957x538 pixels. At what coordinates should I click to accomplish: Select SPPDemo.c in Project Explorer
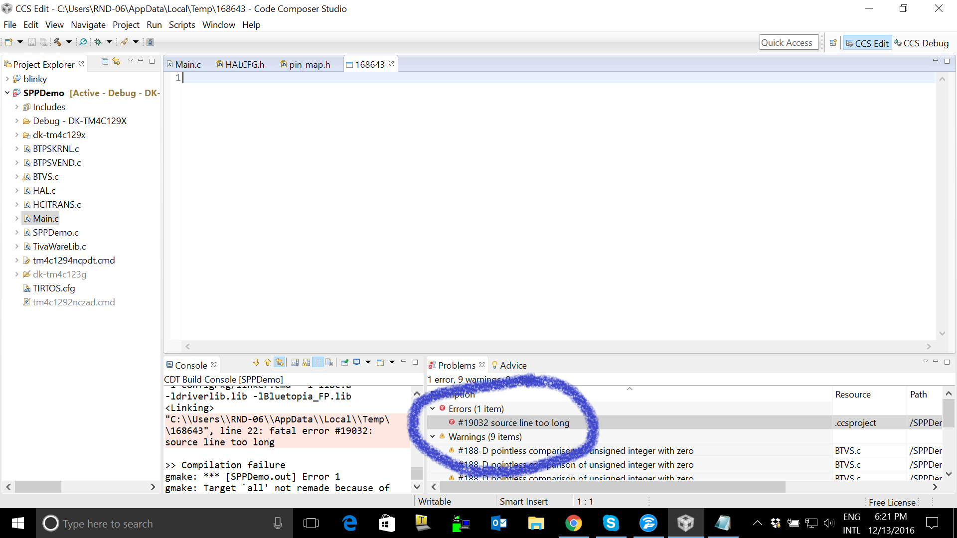pos(55,232)
